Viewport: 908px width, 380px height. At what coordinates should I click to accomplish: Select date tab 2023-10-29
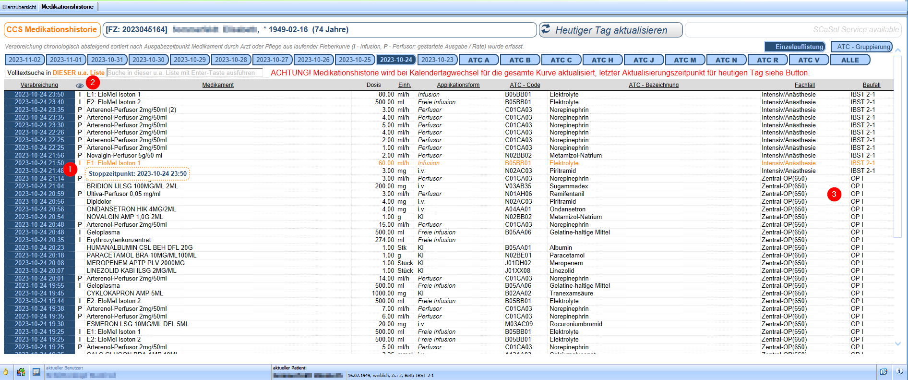(x=190, y=60)
